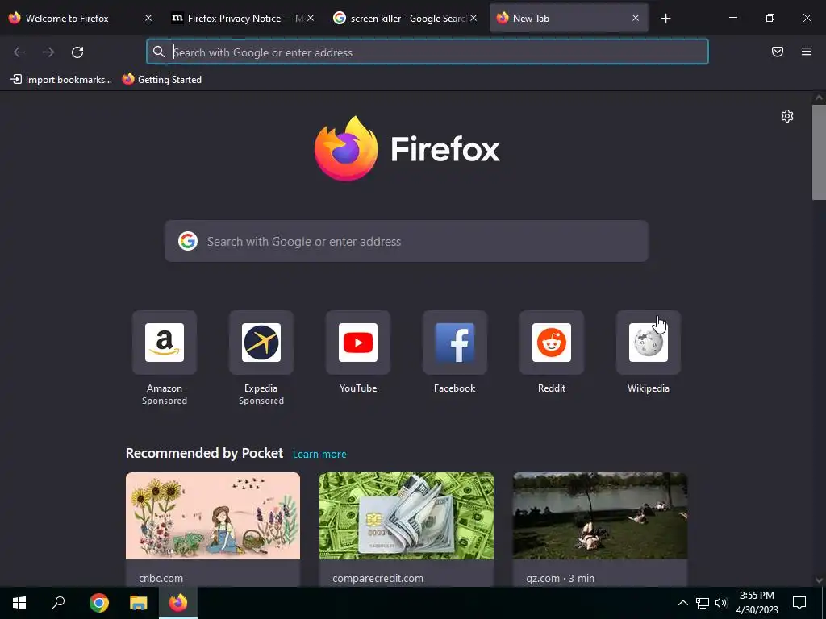Click the Firefox taskbar icon
Image resolution: width=826 pixels, height=619 pixels.
[178, 603]
